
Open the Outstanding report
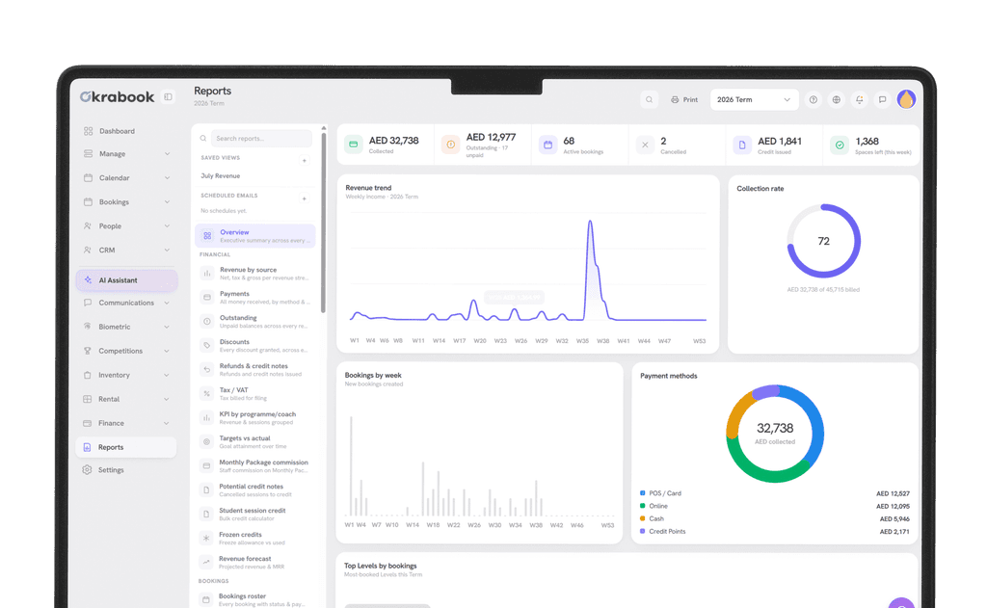click(x=254, y=322)
